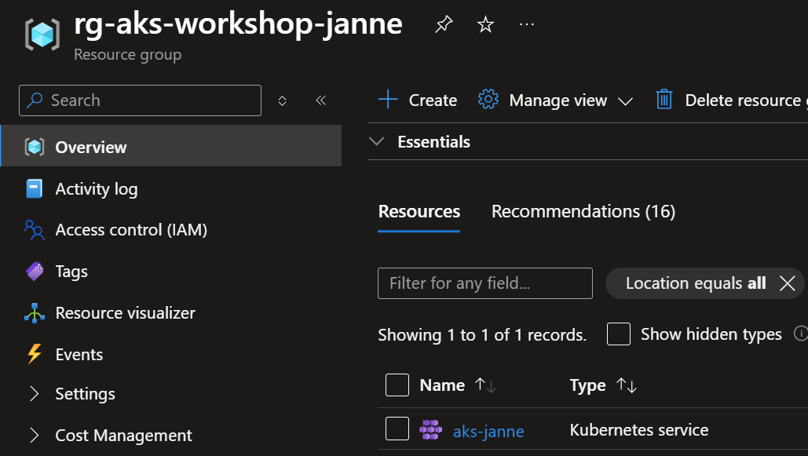Open the aks-janne resource link

488,431
